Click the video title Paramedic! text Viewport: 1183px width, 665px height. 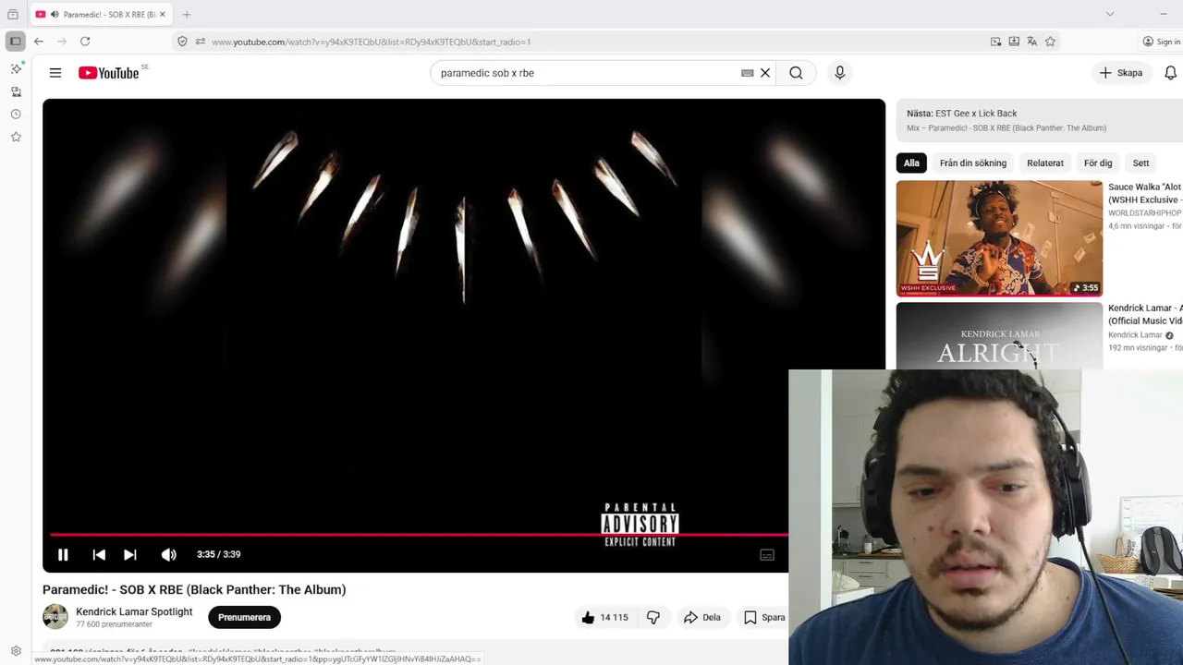pos(194,589)
